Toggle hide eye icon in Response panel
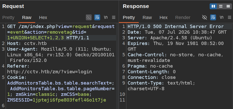This screenshot has height=109, width=233. tap(204, 17)
